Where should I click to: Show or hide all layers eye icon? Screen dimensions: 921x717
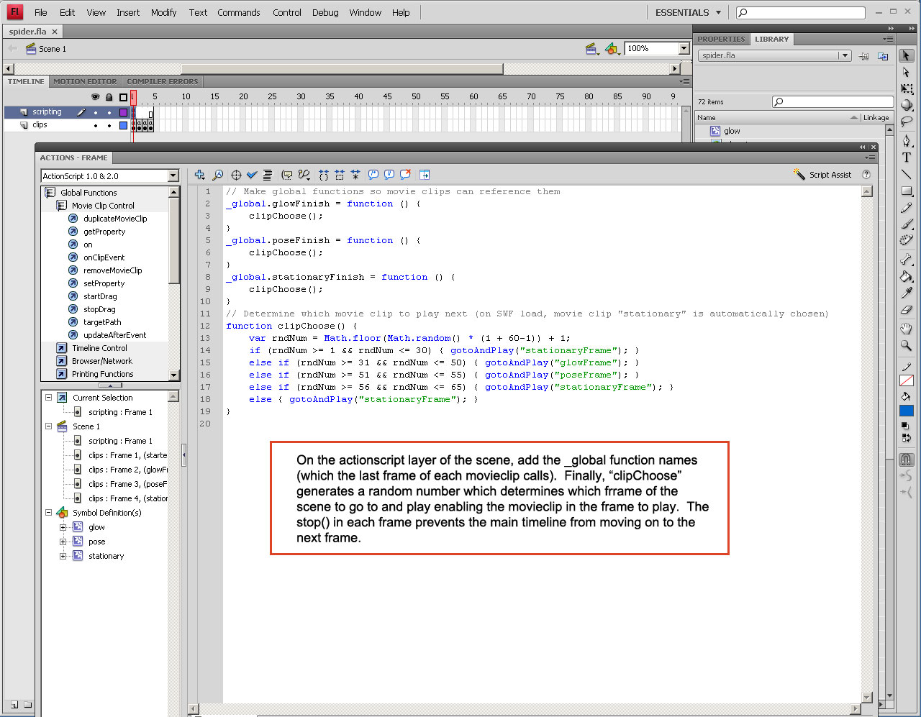click(x=95, y=97)
